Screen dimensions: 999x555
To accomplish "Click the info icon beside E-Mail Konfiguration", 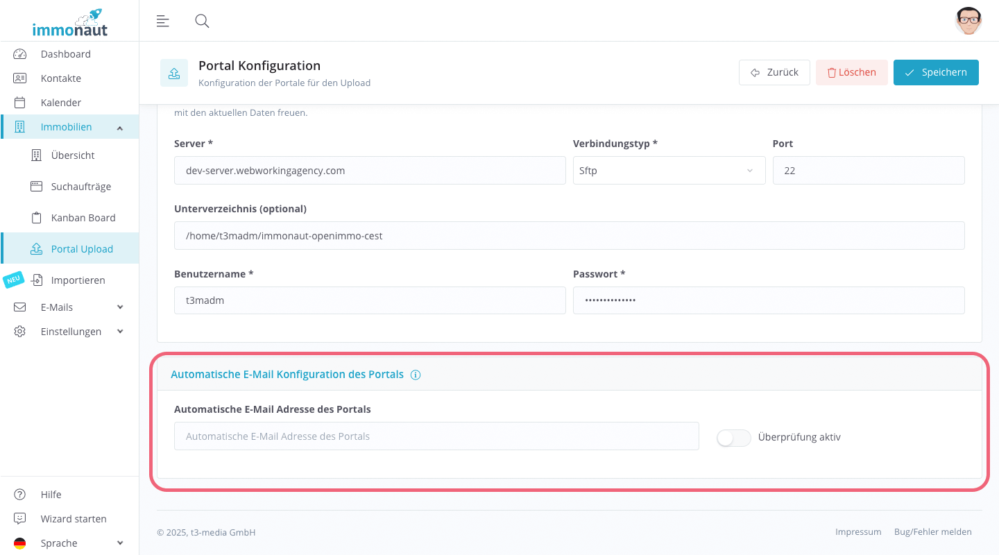I will click(416, 375).
